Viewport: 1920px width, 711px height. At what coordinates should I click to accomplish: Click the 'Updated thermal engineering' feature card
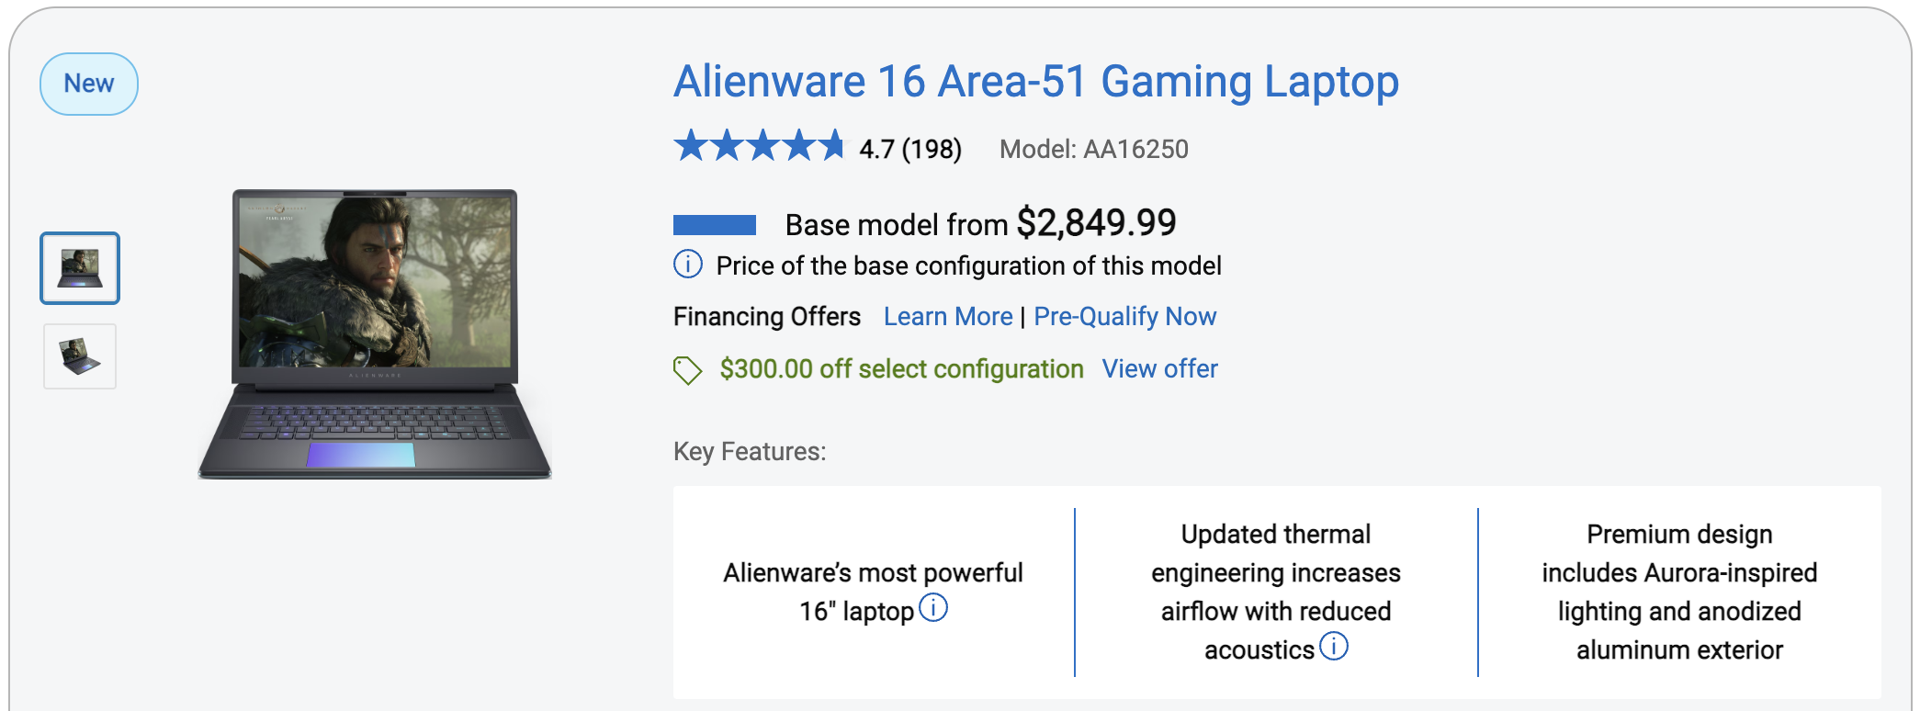tap(1275, 592)
